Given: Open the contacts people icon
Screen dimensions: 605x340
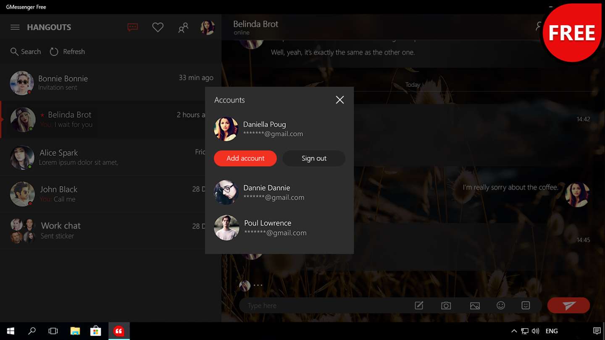Looking at the screenshot, I should click(x=183, y=28).
